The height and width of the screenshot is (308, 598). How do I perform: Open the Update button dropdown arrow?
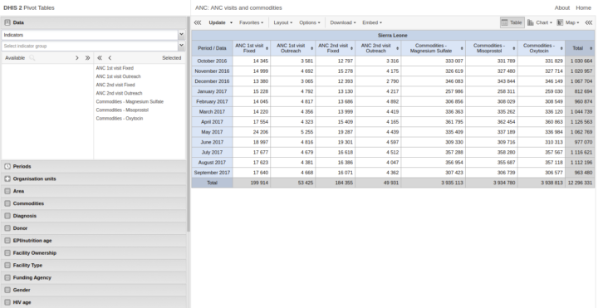[x=231, y=23]
